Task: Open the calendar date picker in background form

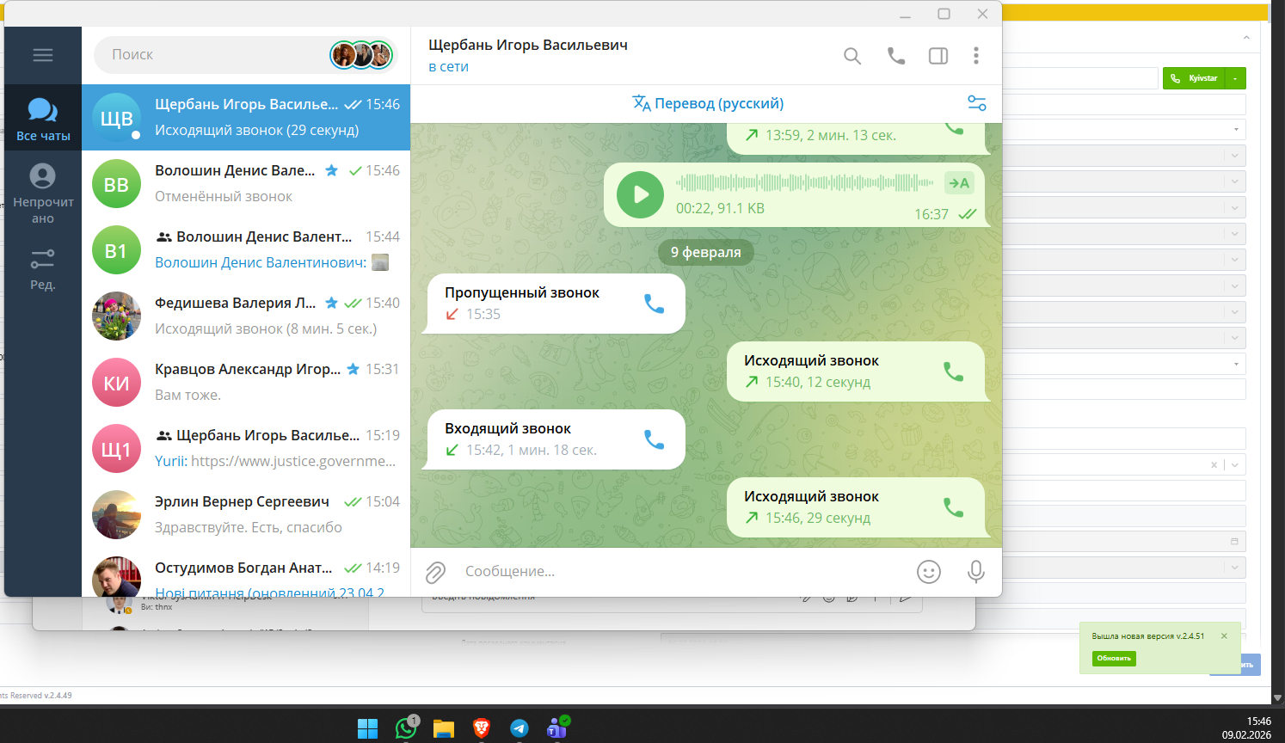Action: point(1234,542)
